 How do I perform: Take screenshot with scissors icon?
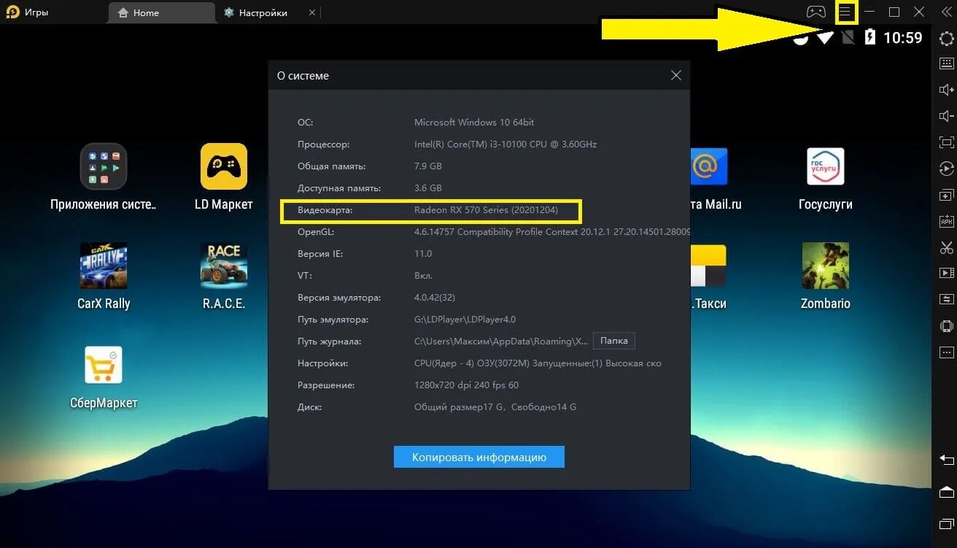947,247
